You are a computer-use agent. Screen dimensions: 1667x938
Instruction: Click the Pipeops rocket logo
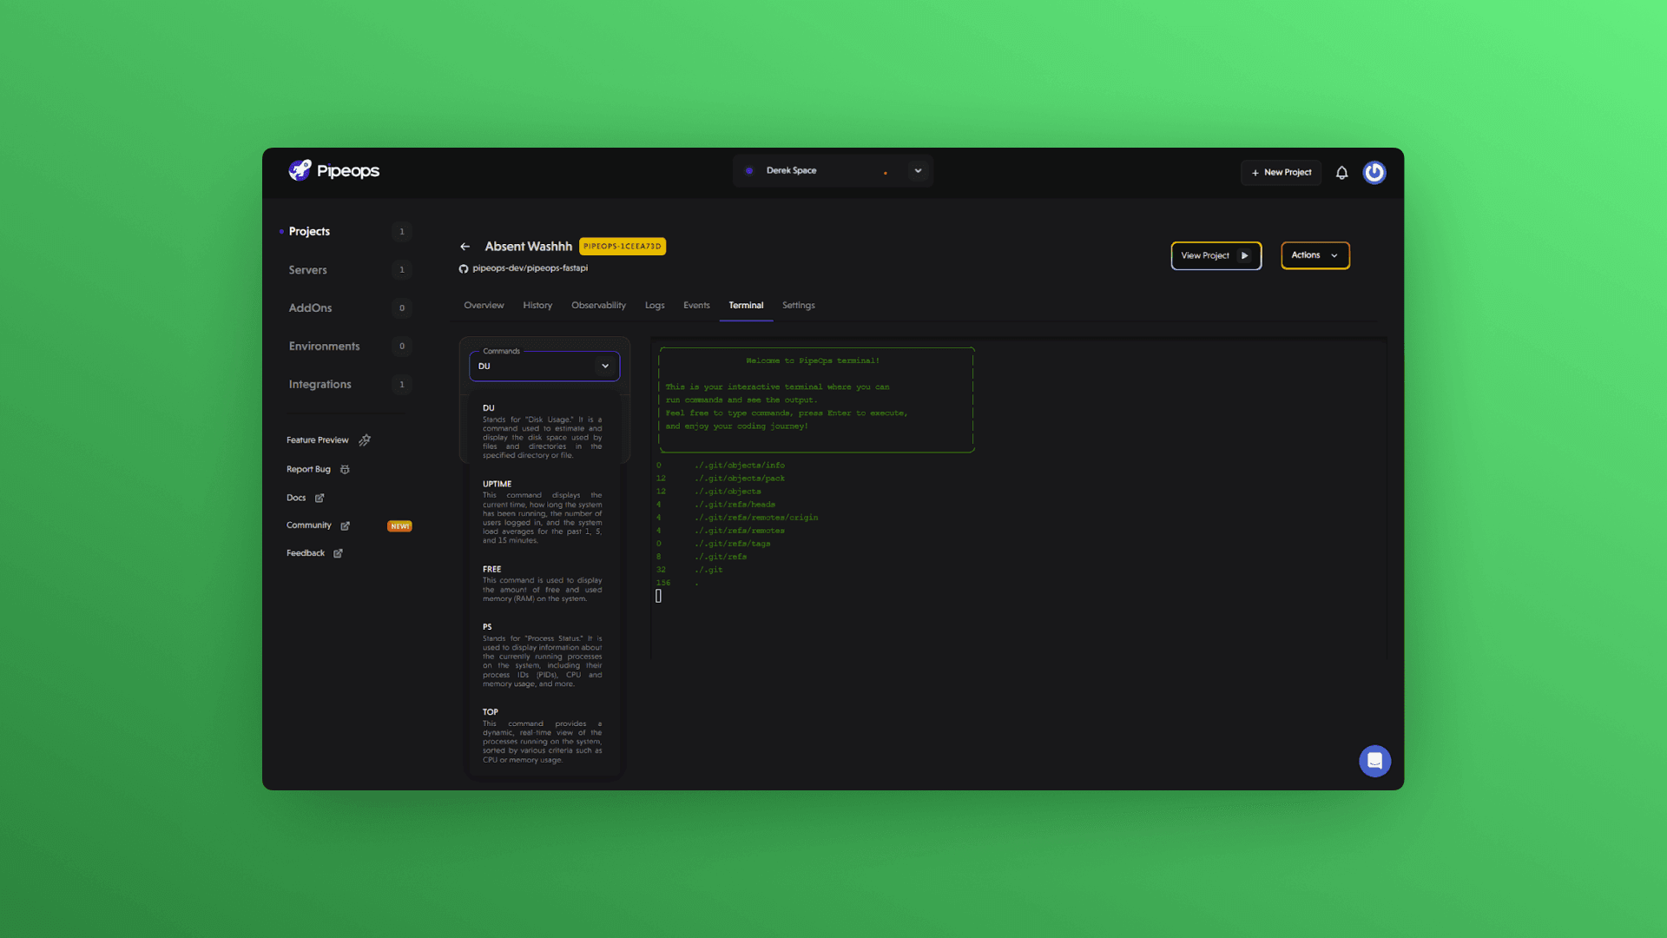click(x=300, y=170)
